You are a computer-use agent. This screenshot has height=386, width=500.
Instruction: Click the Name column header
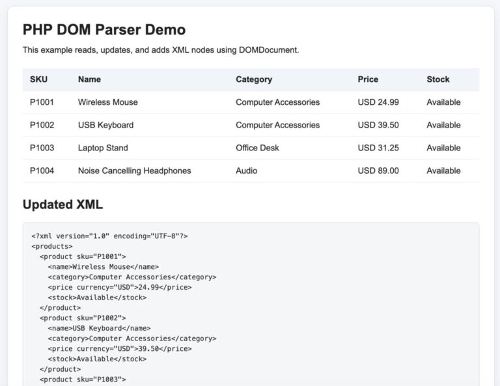click(89, 79)
